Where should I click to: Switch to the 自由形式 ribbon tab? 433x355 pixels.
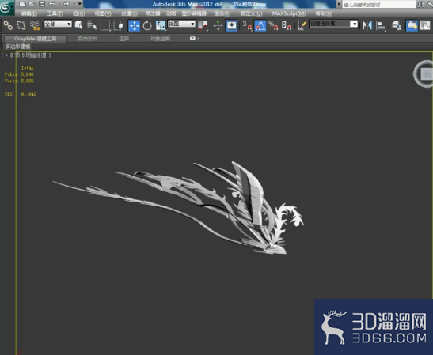(88, 39)
